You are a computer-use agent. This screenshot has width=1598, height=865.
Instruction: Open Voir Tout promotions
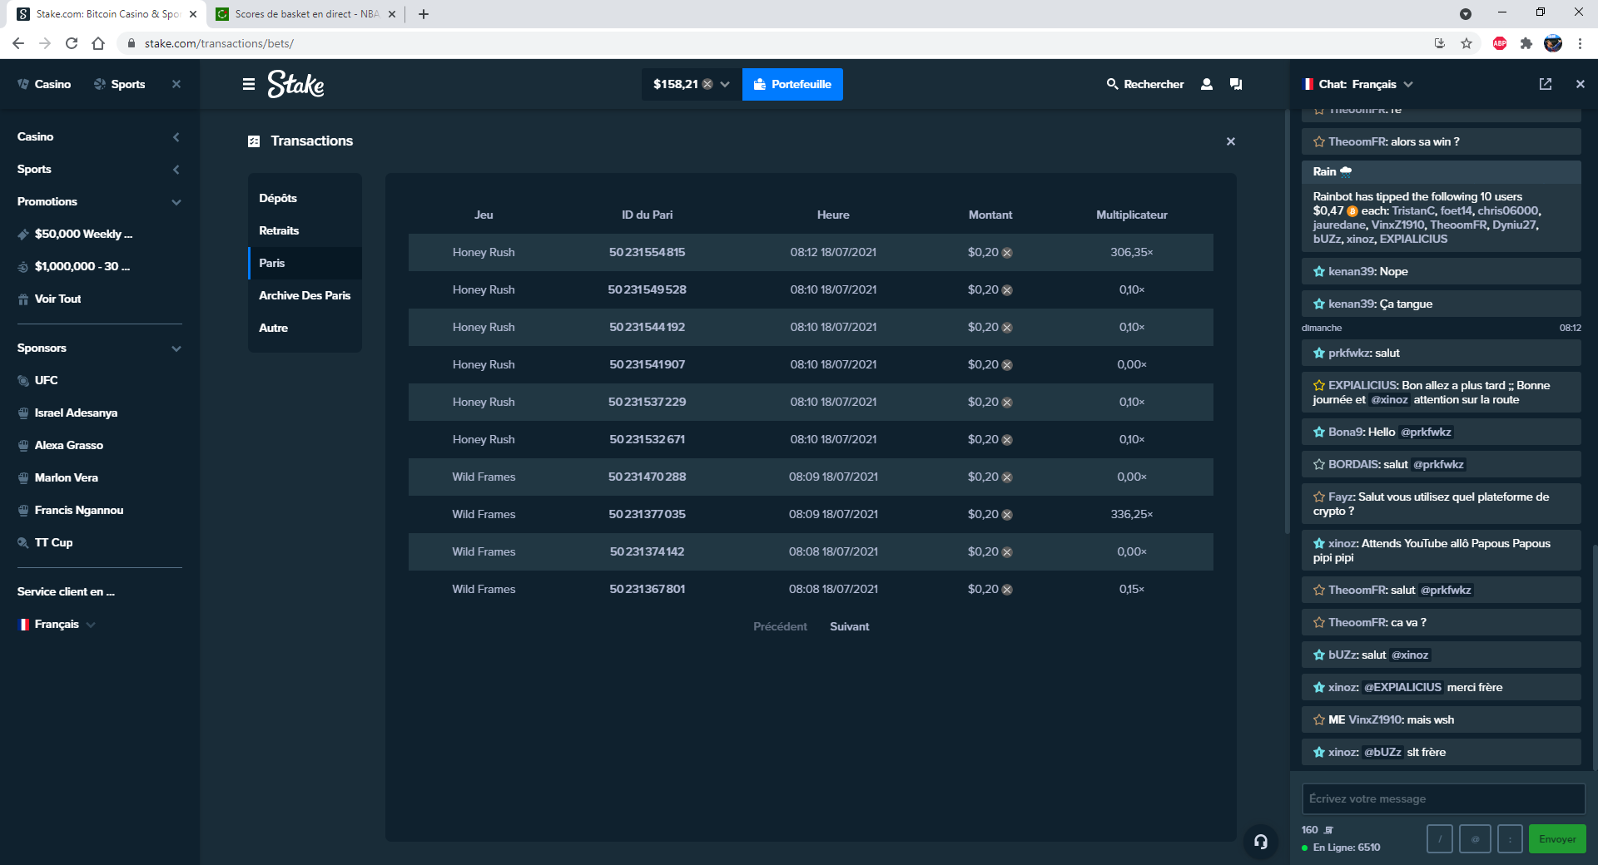(49, 299)
